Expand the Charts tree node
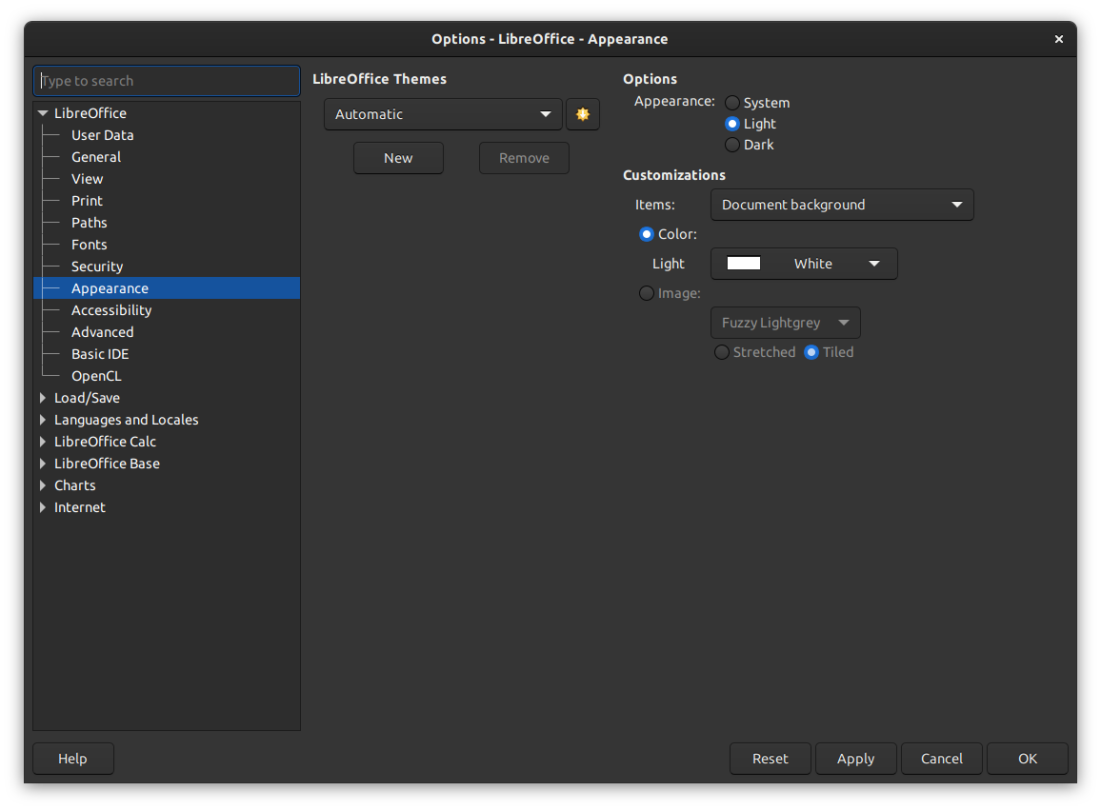 [x=43, y=485]
